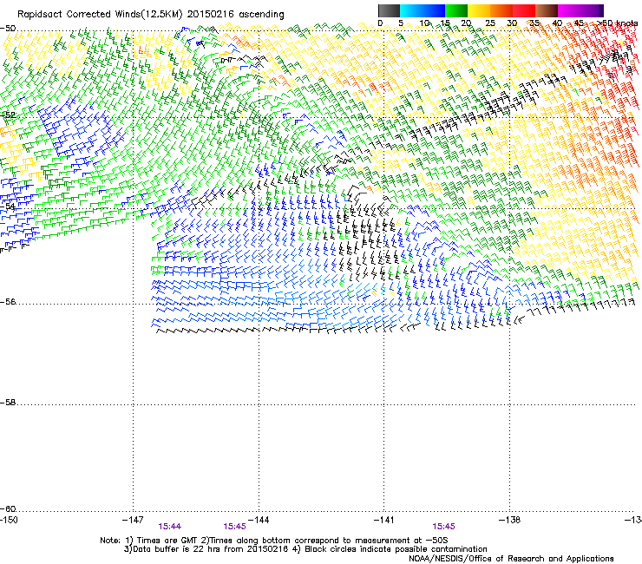Click the -54 latitude axis label
This screenshot has height=564, width=642.
click(x=8, y=207)
